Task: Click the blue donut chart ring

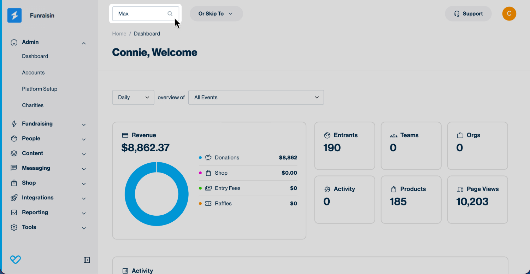Action: [x=130, y=194]
